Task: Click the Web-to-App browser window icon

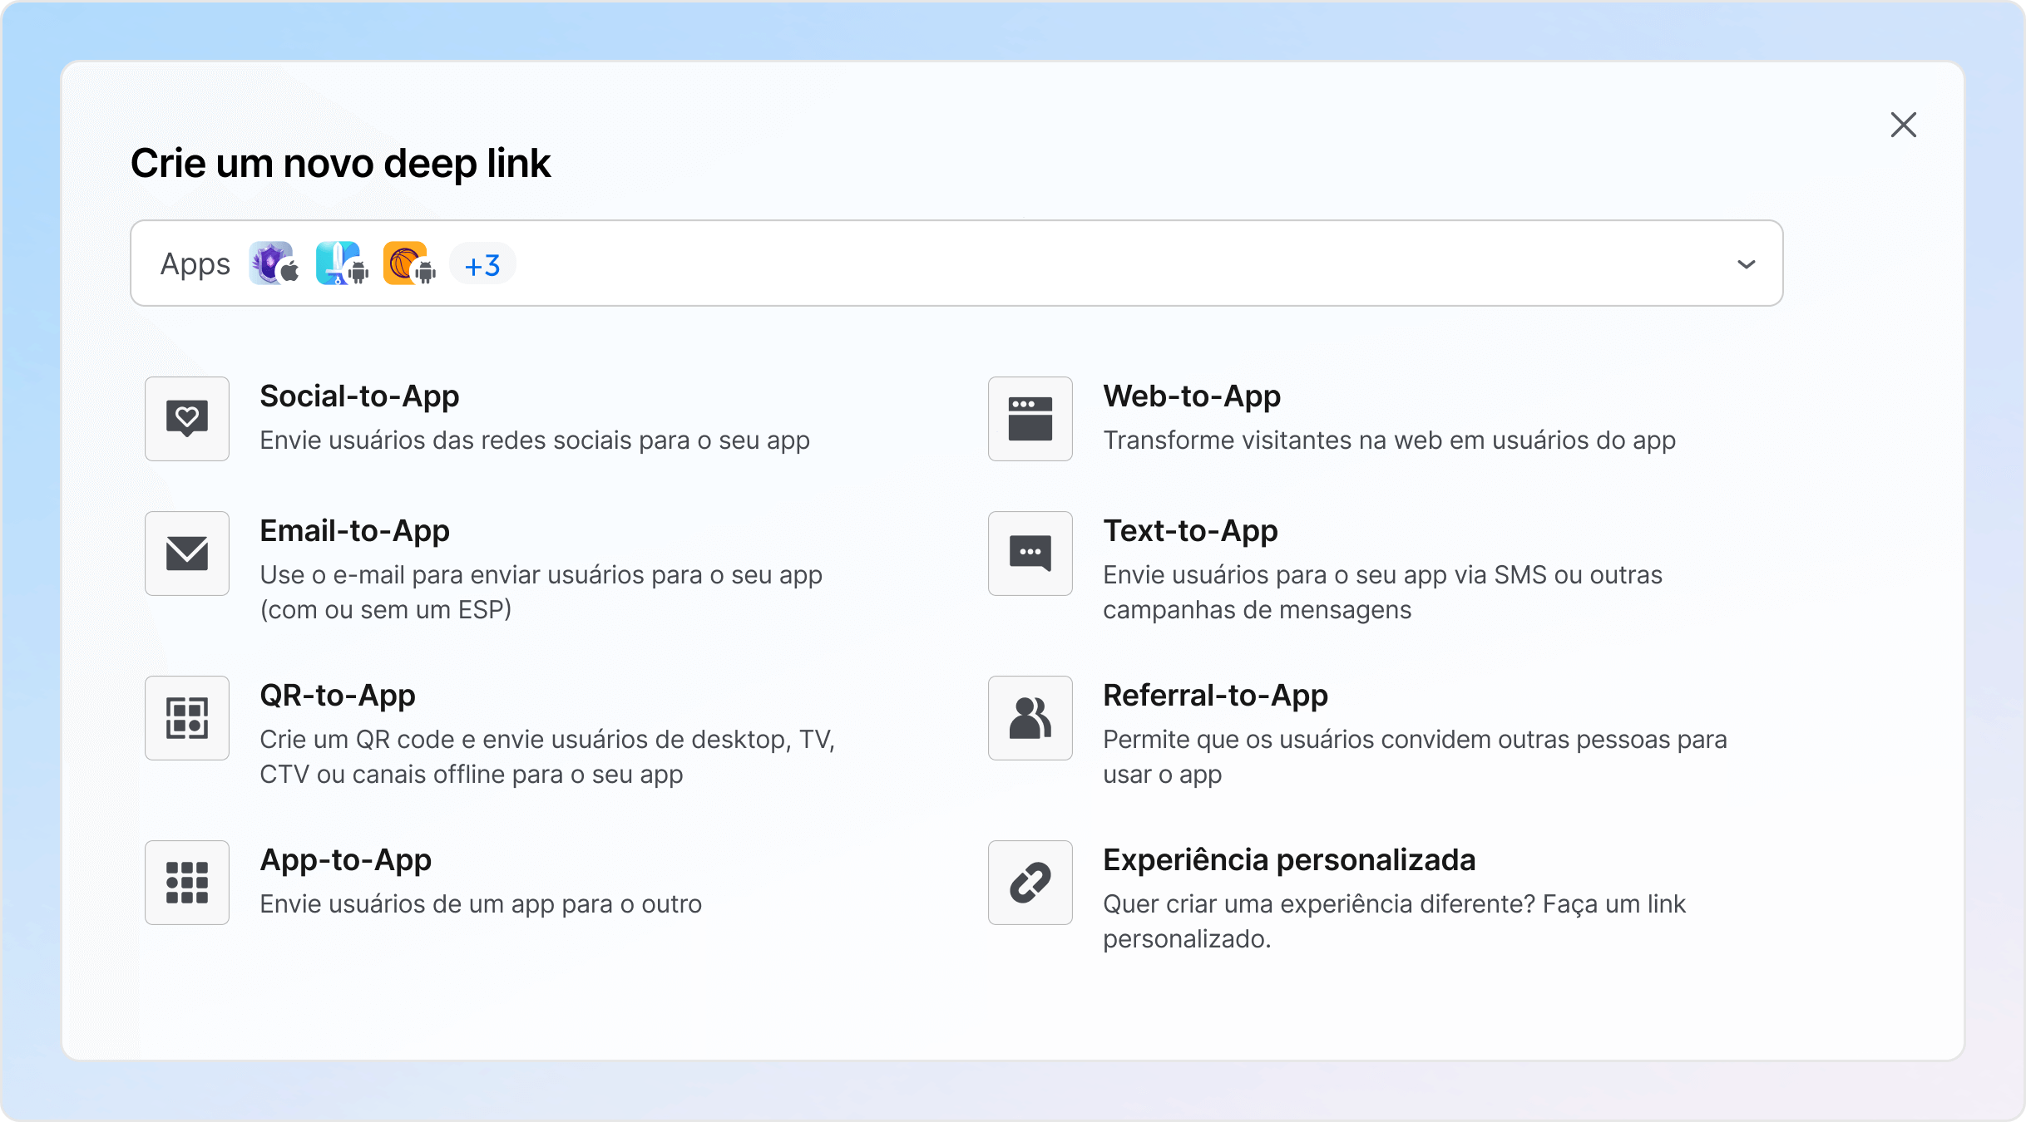Action: tap(1030, 419)
